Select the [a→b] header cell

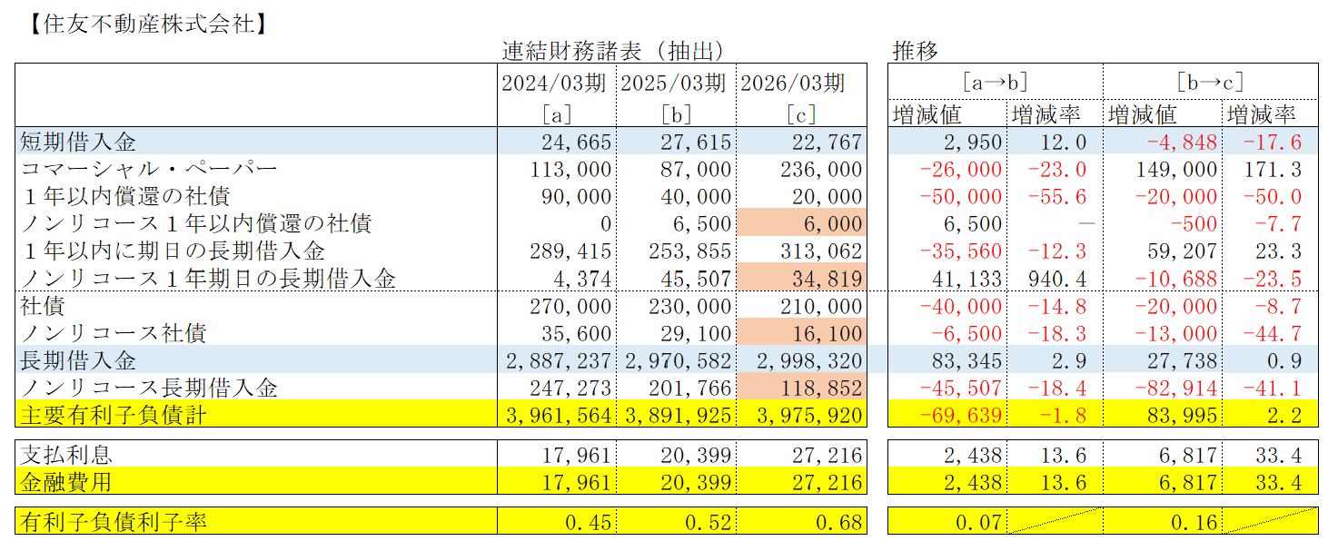[x=996, y=82]
